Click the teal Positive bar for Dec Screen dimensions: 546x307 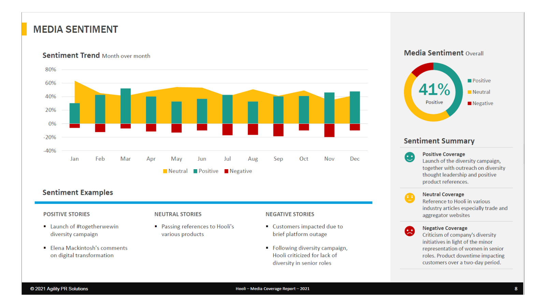(355, 107)
